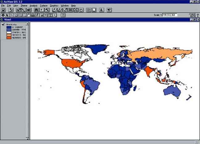Click the Save Project toolbar icon
Viewport: 200px width, 144px height.
pos(3,10)
